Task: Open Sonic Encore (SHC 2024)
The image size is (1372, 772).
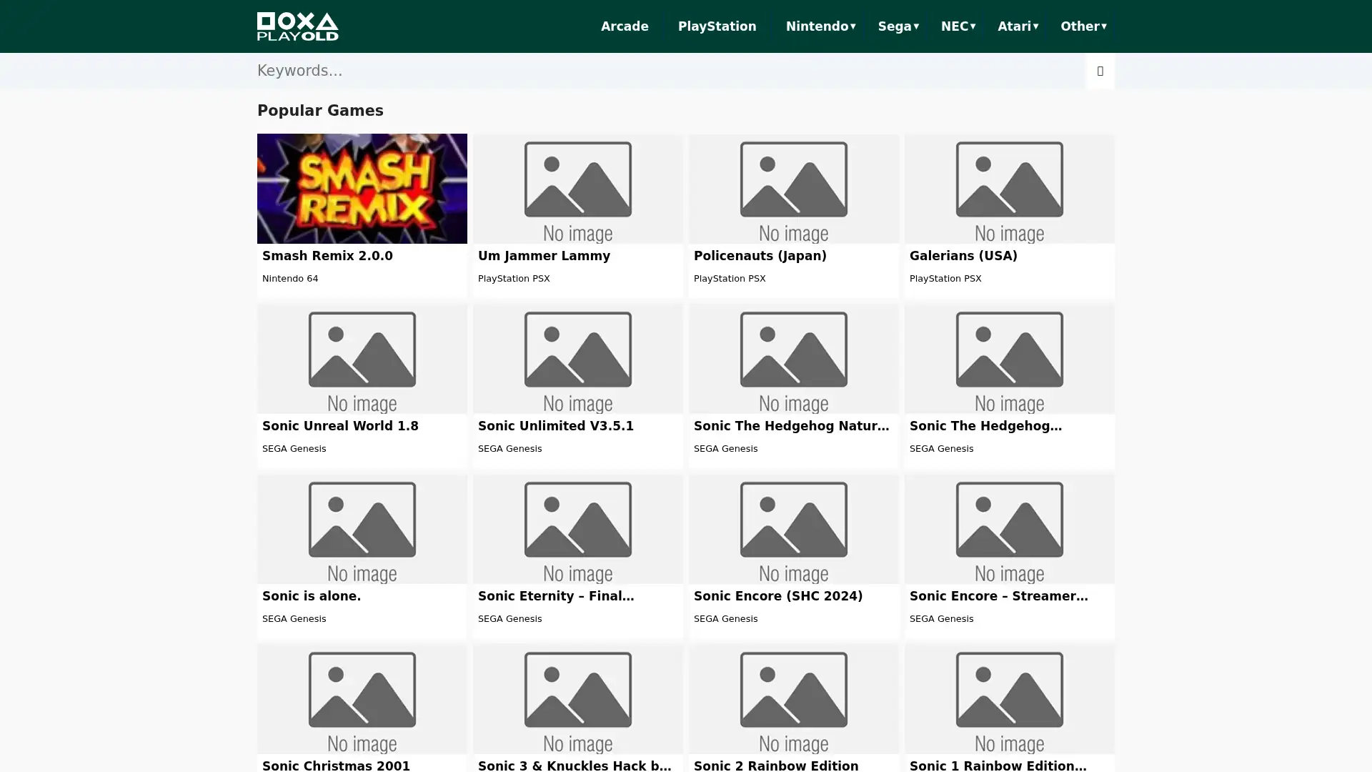Action: (x=778, y=595)
